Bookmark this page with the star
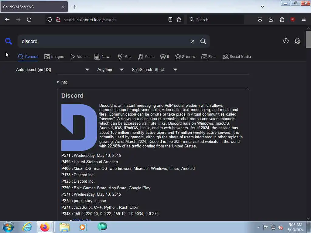This screenshot has width=311, height=233. click(x=179, y=20)
